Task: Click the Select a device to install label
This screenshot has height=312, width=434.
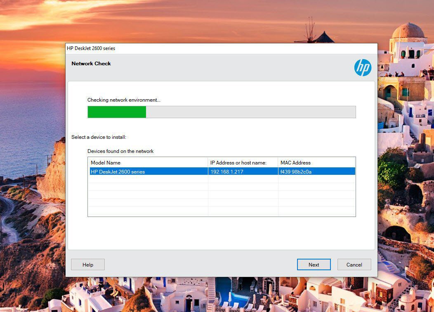Action: point(99,137)
